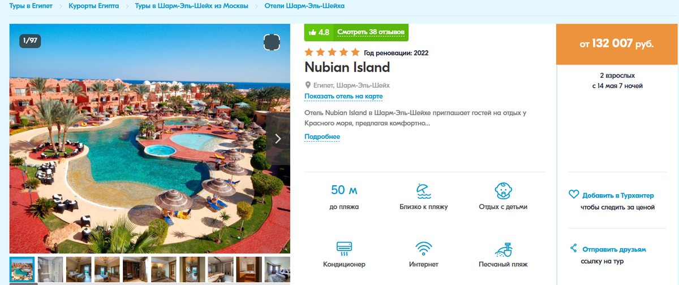Viewport: 679px width, 285px height.
Task: Click the 'Кондиционер' air conditioner icon
Action: click(x=344, y=248)
